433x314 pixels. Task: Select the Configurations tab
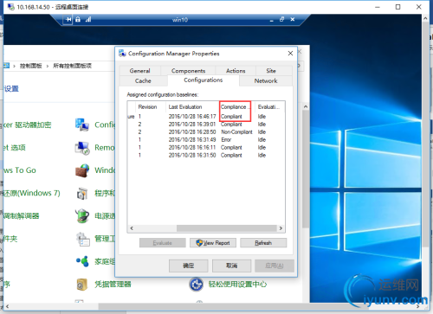point(204,80)
